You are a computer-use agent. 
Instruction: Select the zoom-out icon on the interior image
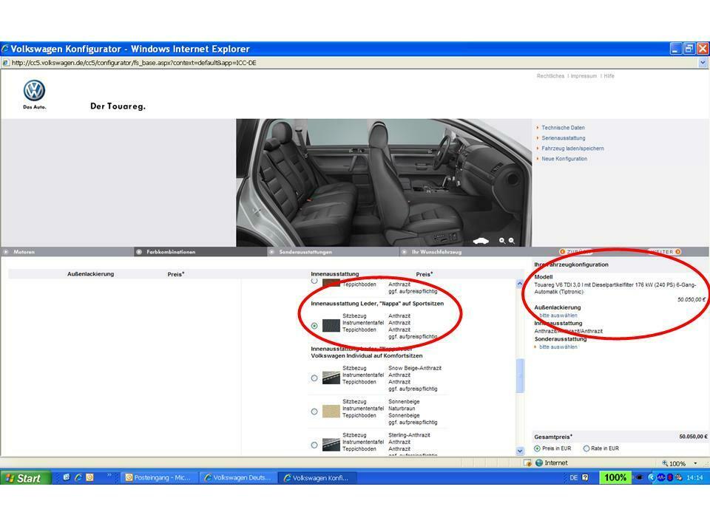point(511,240)
